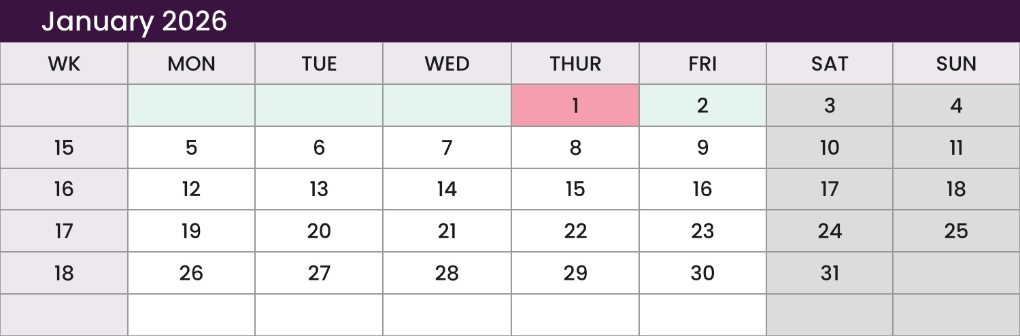Select Tuesday January 20
Viewport: 1020px width, 336px height.
319,231
